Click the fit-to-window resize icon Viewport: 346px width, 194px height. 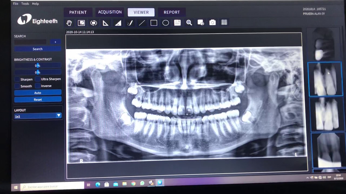81,23
